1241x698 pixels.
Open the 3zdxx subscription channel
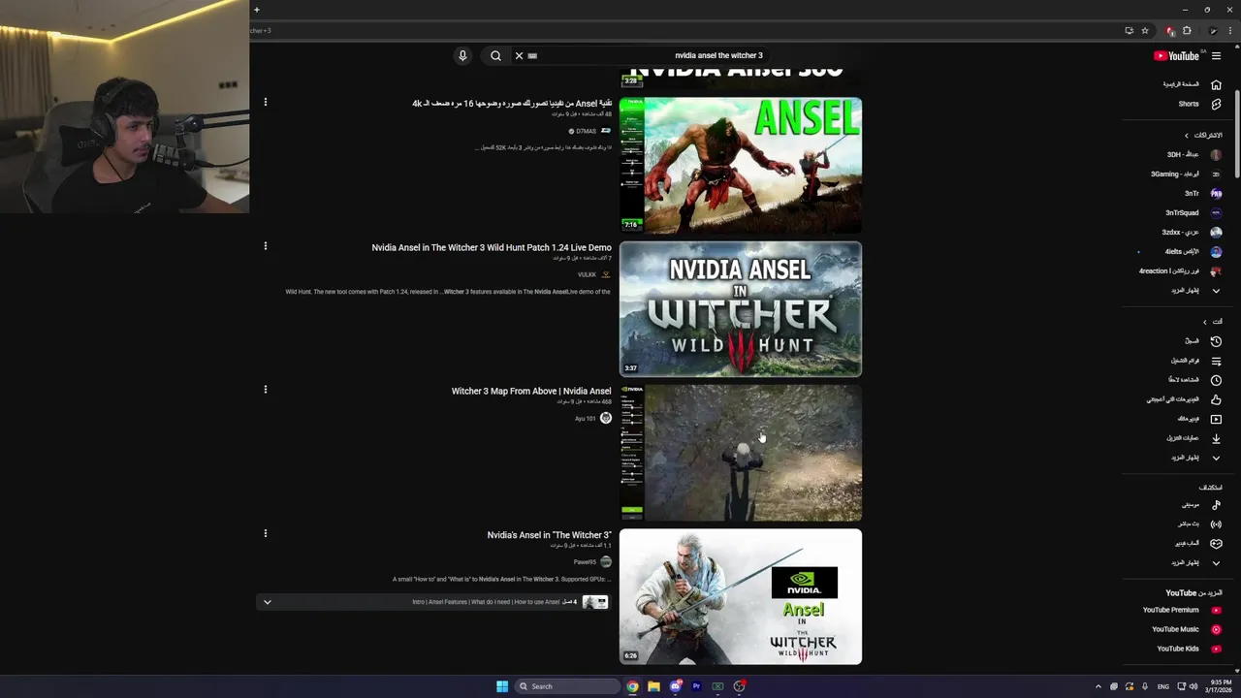(x=1192, y=232)
